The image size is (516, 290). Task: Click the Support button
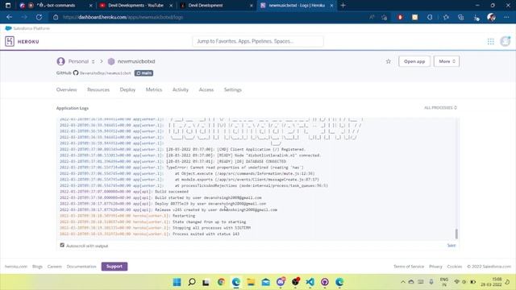pyautogui.click(x=114, y=267)
